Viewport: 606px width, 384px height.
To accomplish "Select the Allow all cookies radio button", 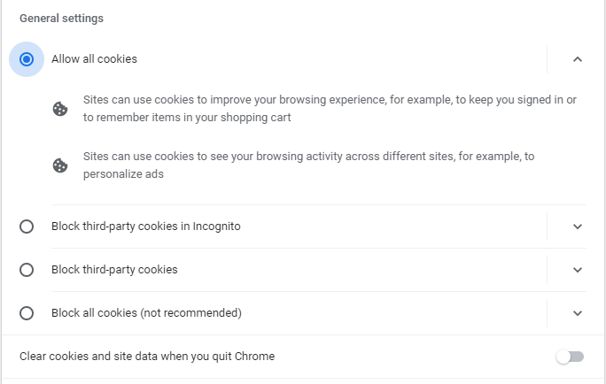I will click(x=27, y=59).
